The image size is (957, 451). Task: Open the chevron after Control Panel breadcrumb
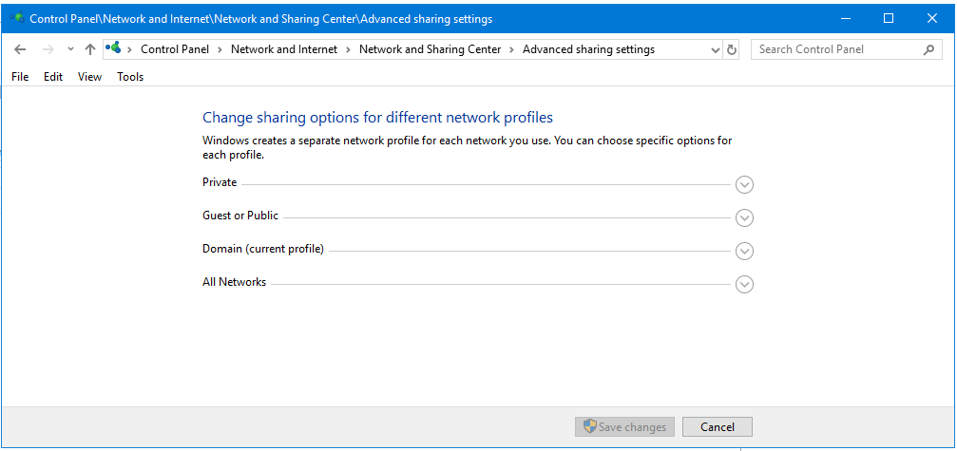tap(220, 50)
